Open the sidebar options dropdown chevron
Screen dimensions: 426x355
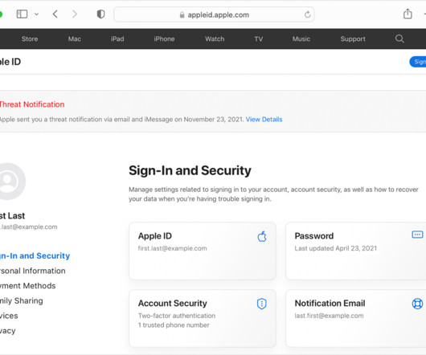(36, 14)
